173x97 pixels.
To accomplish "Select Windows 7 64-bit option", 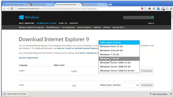I will click(x=119, y=59).
